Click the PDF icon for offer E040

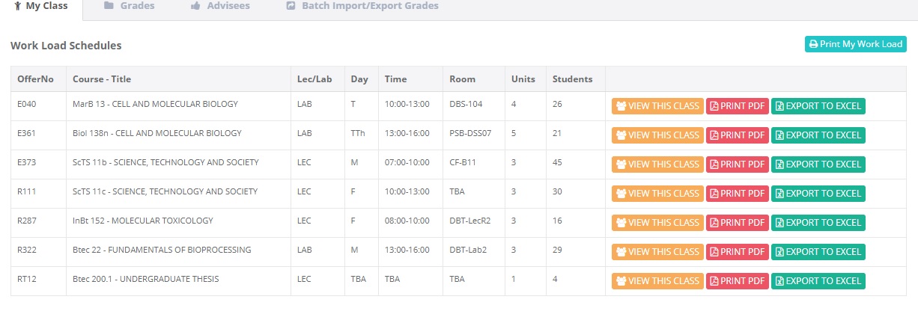coord(714,106)
